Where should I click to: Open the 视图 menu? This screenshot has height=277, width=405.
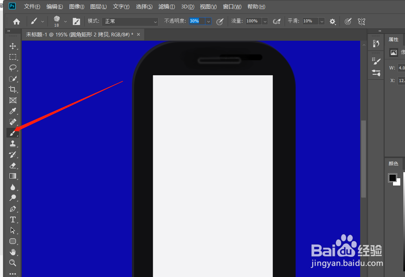point(208,7)
